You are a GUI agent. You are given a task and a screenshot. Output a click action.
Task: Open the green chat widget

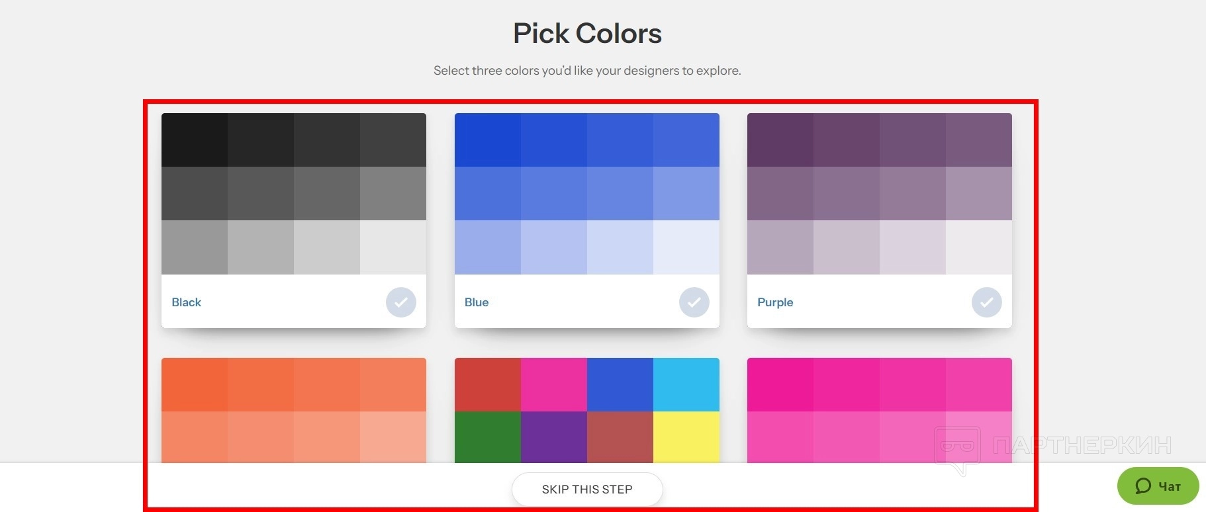[1158, 486]
